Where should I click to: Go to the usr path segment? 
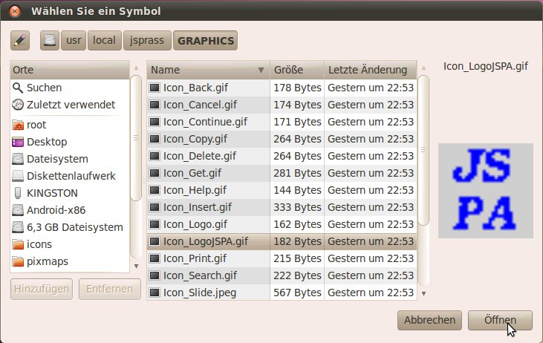point(73,41)
